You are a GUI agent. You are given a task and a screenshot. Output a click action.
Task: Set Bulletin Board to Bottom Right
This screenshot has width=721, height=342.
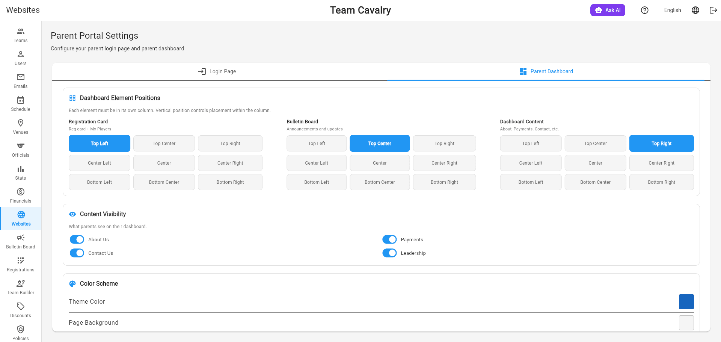click(444, 182)
